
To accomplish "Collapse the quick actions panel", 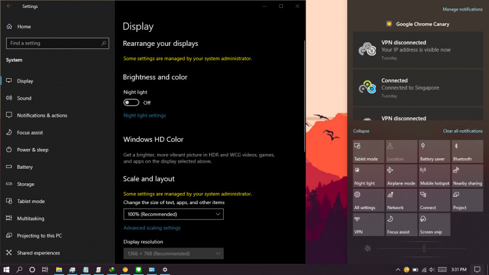I will click(x=361, y=131).
